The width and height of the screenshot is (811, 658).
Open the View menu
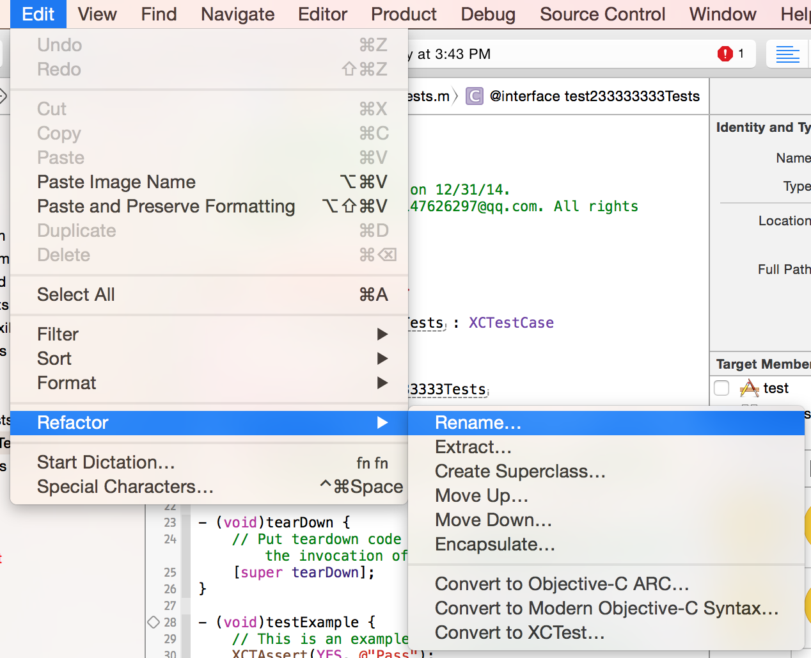[97, 14]
